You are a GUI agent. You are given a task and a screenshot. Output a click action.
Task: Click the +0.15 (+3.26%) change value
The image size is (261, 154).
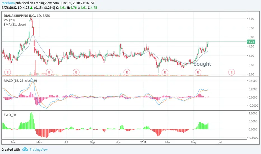(x=44, y=8)
